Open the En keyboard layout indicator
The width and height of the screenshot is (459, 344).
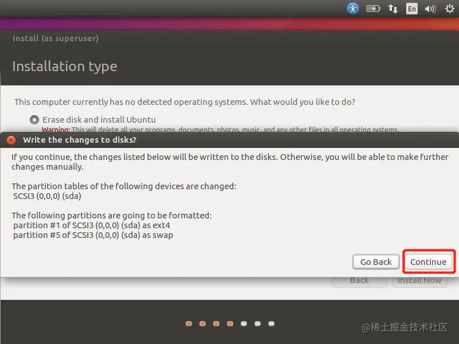pyautogui.click(x=411, y=9)
